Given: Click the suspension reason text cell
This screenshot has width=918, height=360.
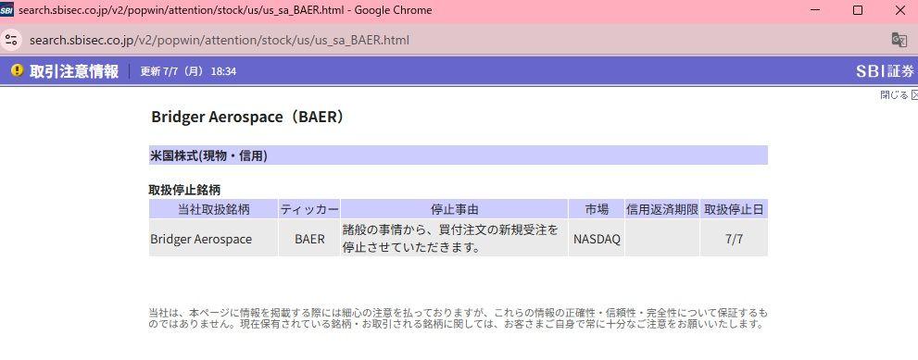Looking at the screenshot, I should click(454, 238).
